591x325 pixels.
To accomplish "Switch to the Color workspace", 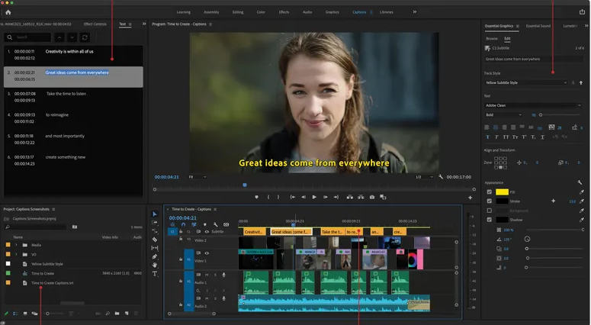I will pos(261,12).
